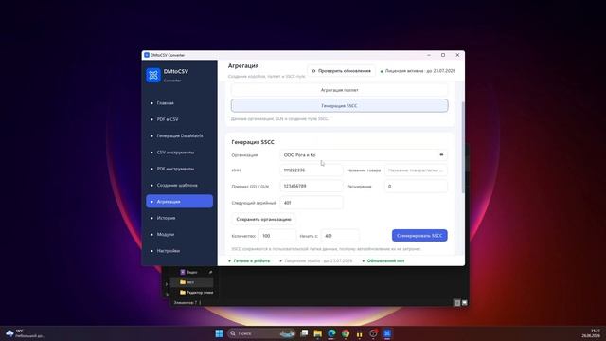Click the field containing 111222336

click(312, 170)
